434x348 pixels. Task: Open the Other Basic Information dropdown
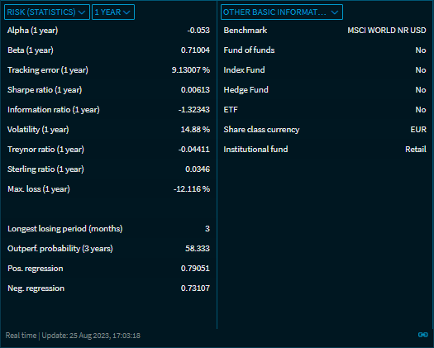[x=282, y=12]
